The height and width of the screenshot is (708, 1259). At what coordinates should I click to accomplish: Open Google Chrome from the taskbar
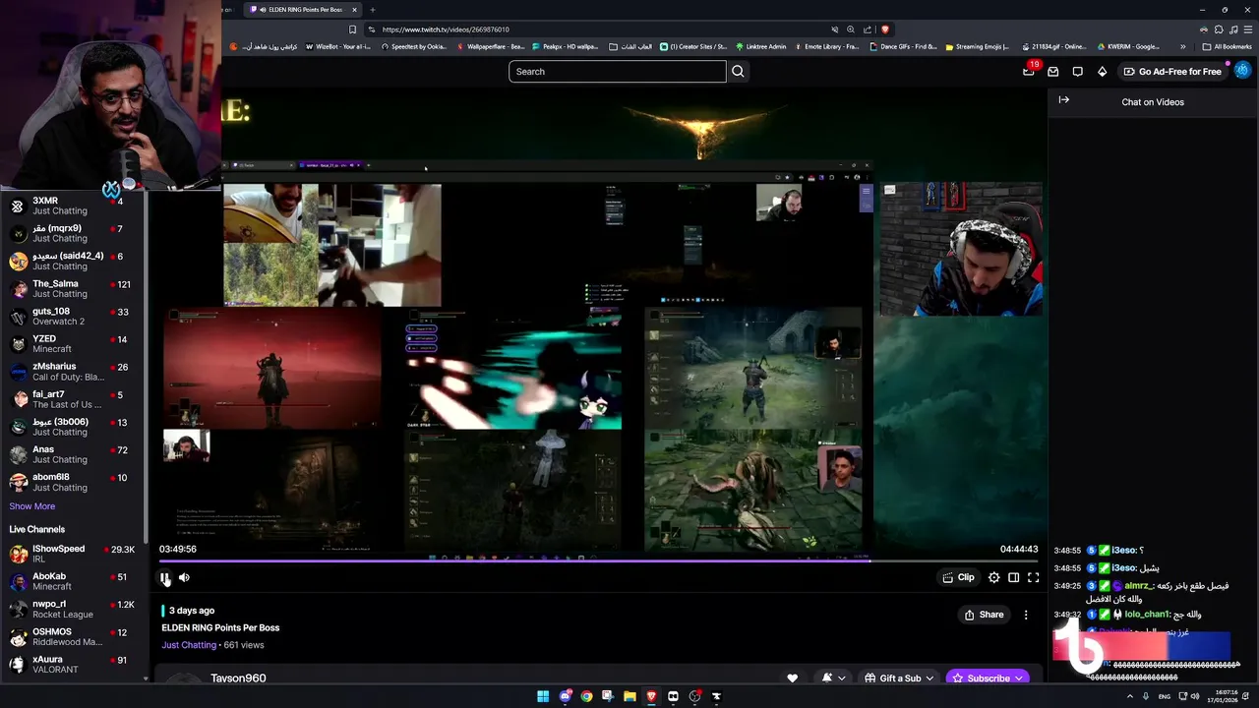pos(586,696)
